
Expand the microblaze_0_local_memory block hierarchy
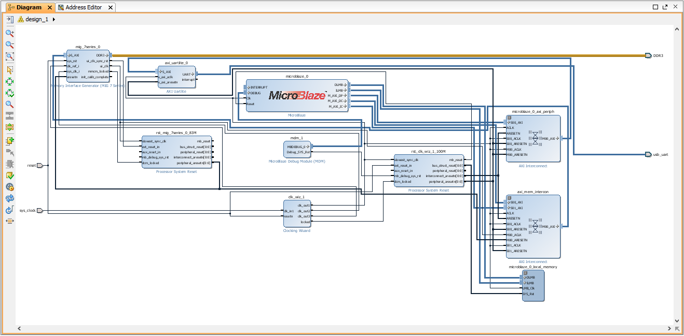[x=525, y=272]
